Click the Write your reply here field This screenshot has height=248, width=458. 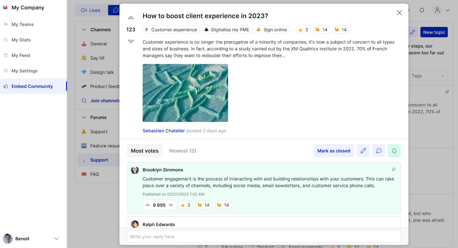click(x=263, y=237)
